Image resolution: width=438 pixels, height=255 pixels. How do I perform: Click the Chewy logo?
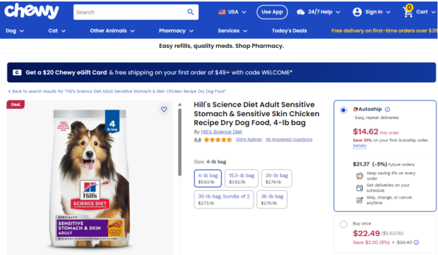[x=31, y=11]
